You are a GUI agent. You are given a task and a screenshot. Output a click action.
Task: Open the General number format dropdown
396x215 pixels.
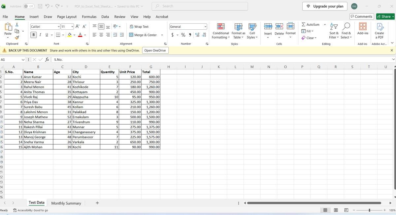[205, 27]
